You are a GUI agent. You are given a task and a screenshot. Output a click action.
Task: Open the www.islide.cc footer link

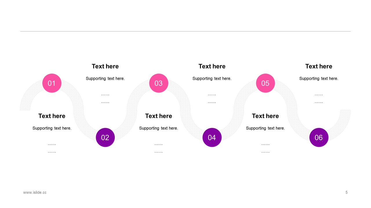pyautogui.click(x=35, y=192)
